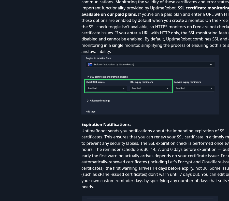Expand the Advanced settings section label
The width and height of the screenshot is (229, 201).
tap(100, 101)
